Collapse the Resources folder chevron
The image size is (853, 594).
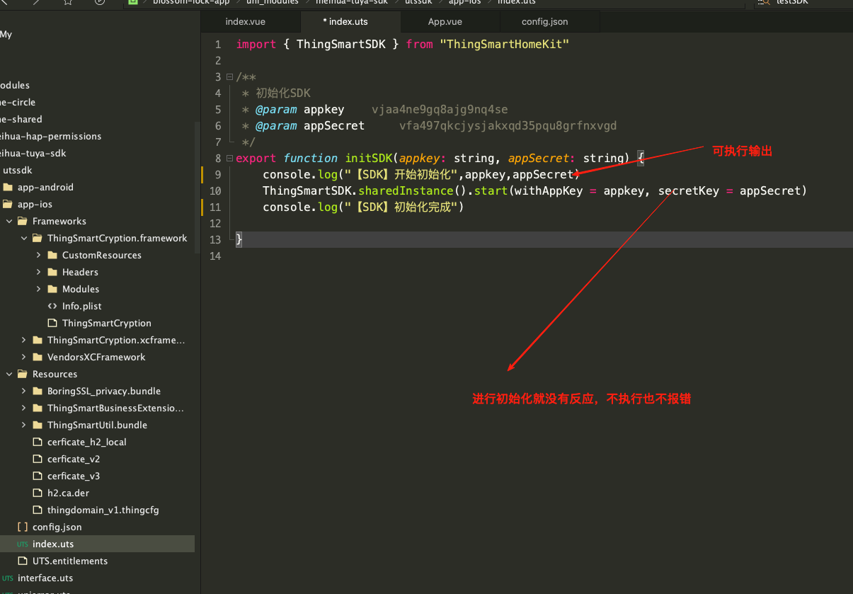9,375
